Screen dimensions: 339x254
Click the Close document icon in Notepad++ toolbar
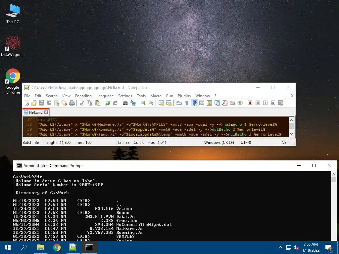(x=57, y=103)
